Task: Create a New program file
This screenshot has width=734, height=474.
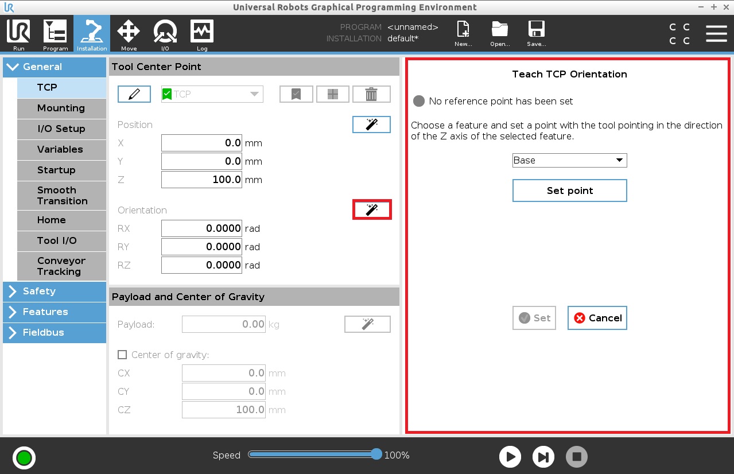Action: click(x=463, y=34)
